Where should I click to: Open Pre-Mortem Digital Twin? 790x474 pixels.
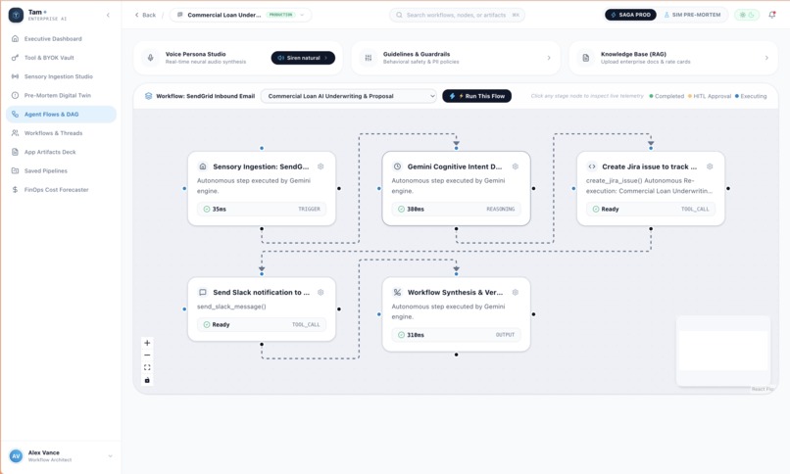point(61,96)
